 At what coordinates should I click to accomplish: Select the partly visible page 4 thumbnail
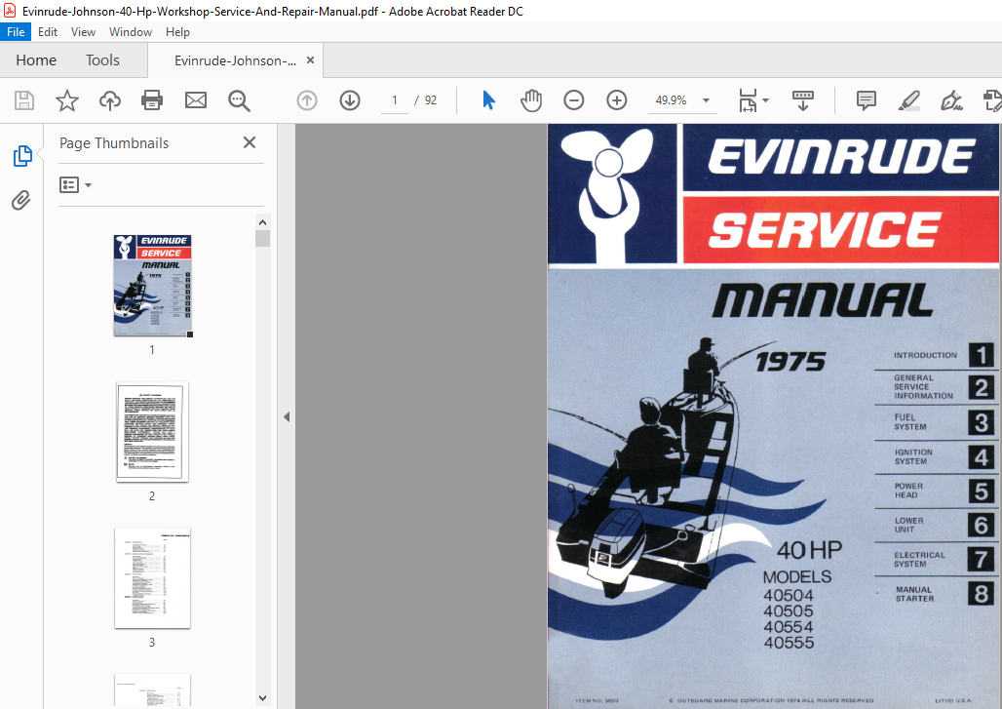point(152,689)
